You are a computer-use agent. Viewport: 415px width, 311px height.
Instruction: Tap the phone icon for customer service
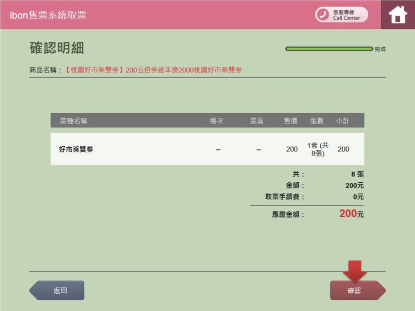[322, 15]
